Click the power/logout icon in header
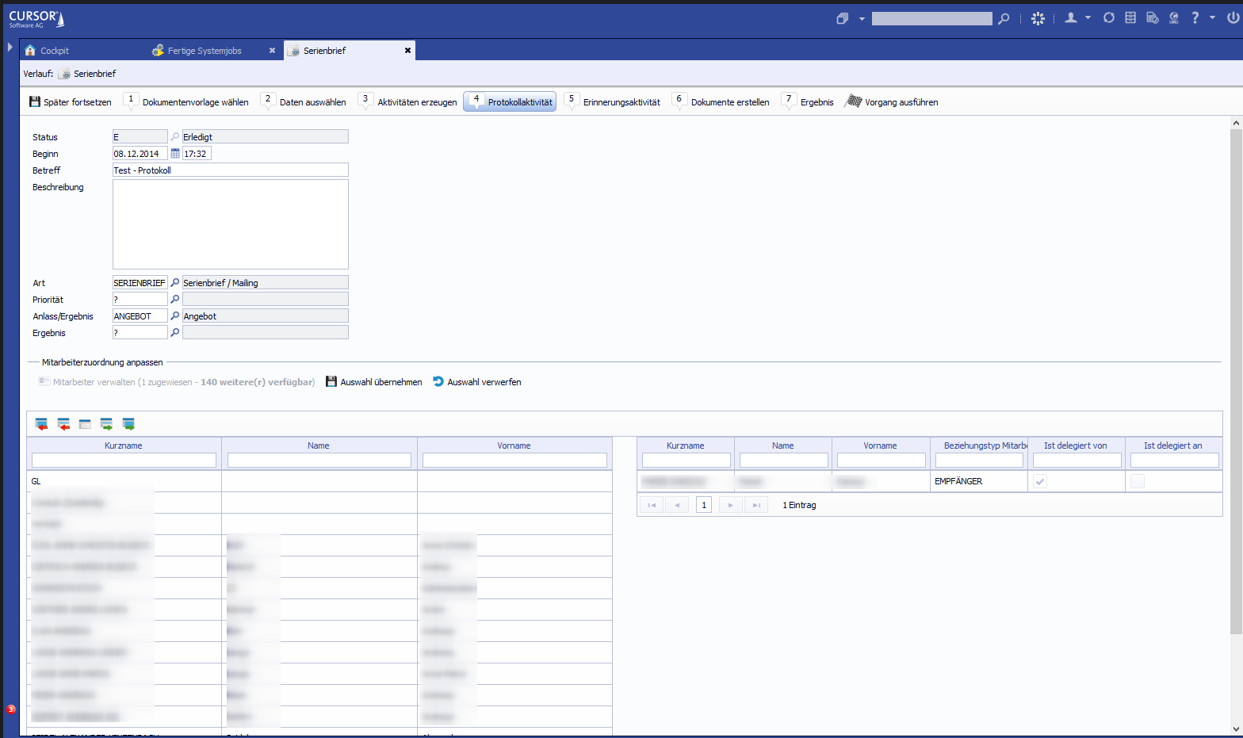The image size is (1243, 738). [1233, 17]
